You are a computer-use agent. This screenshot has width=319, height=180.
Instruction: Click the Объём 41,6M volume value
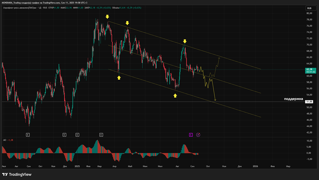point(119,8)
